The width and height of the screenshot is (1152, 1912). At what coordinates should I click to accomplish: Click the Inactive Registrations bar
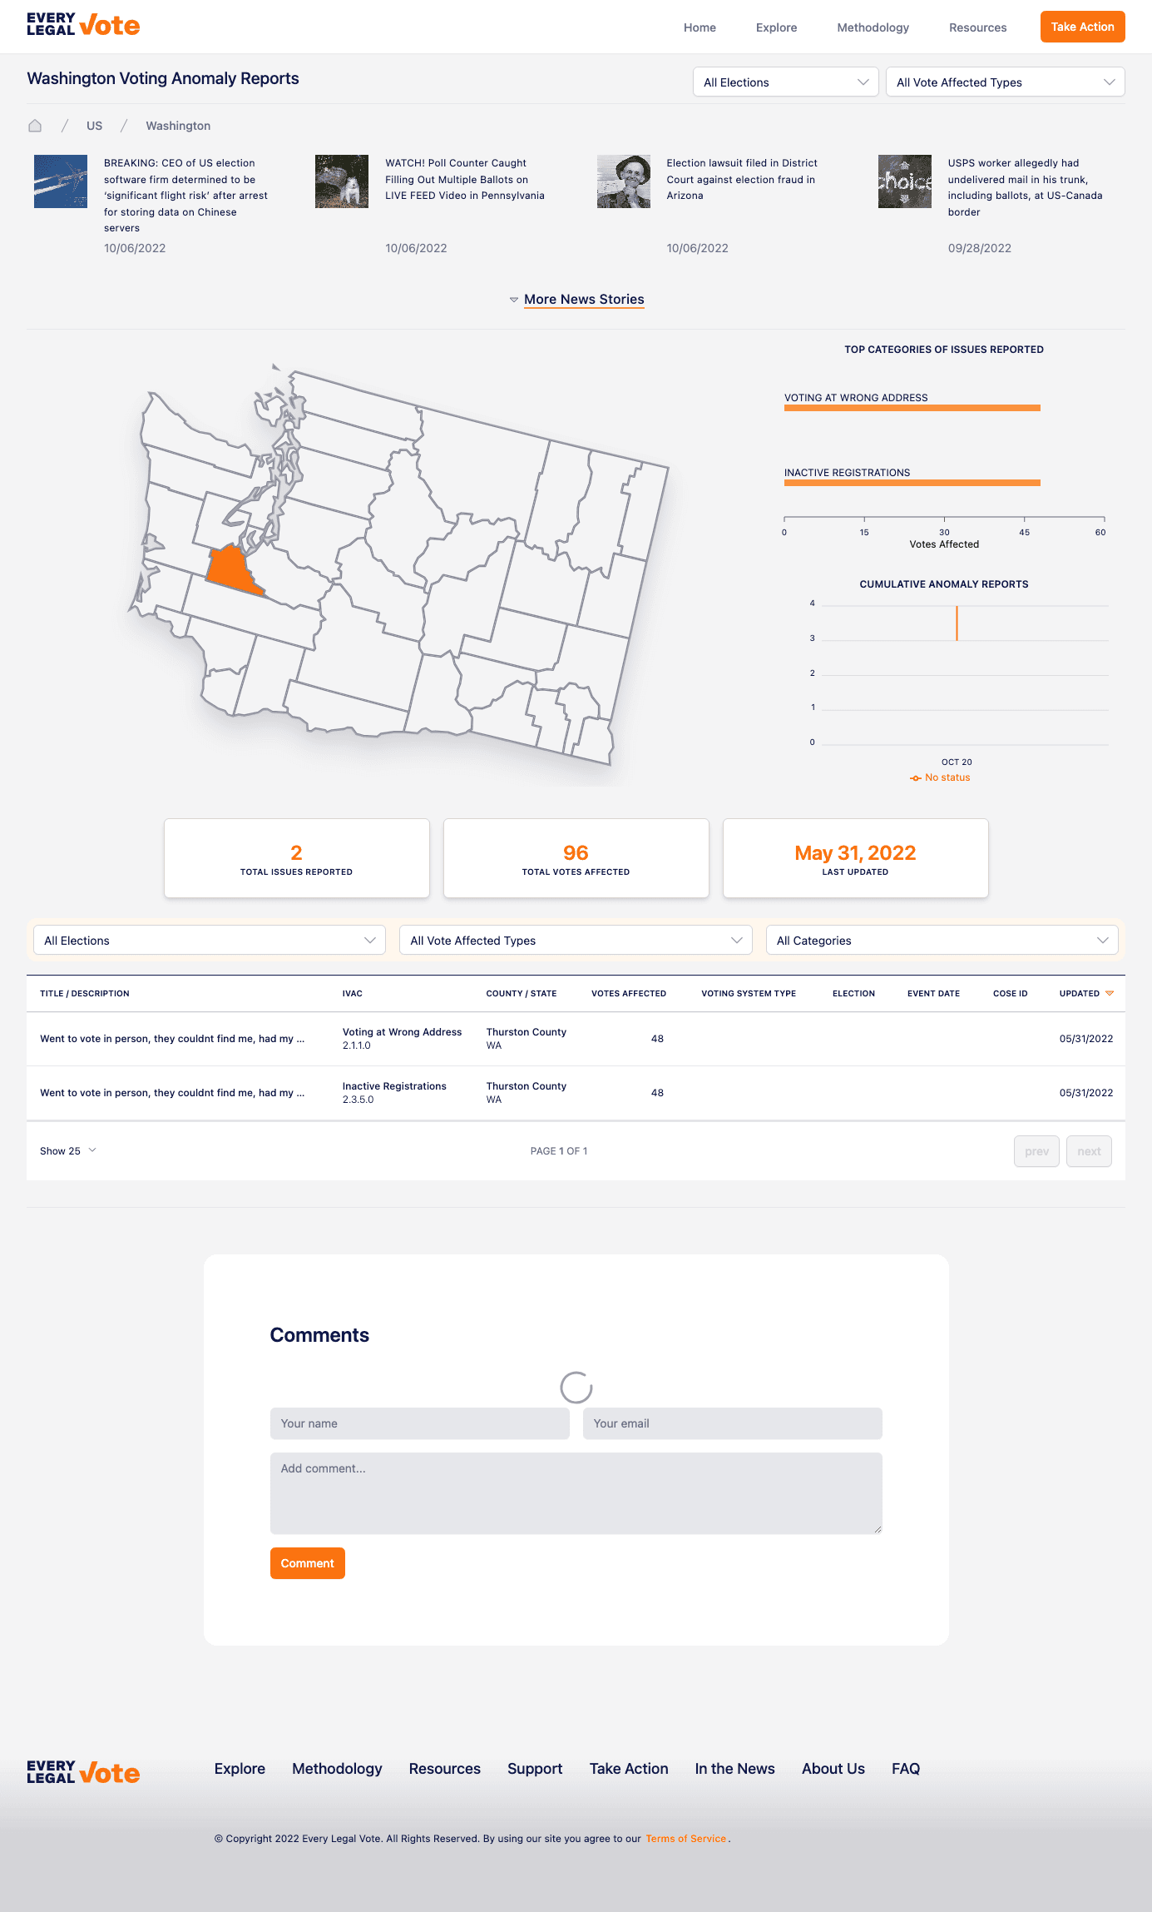[x=912, y=483]
